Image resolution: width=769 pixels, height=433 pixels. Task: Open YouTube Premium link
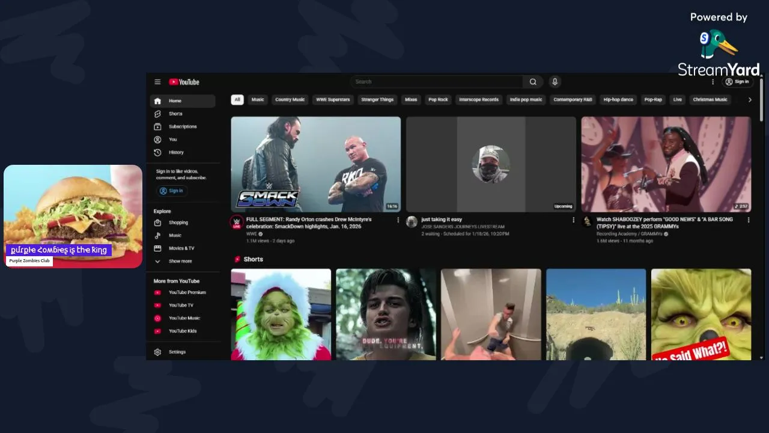point(182,293)
